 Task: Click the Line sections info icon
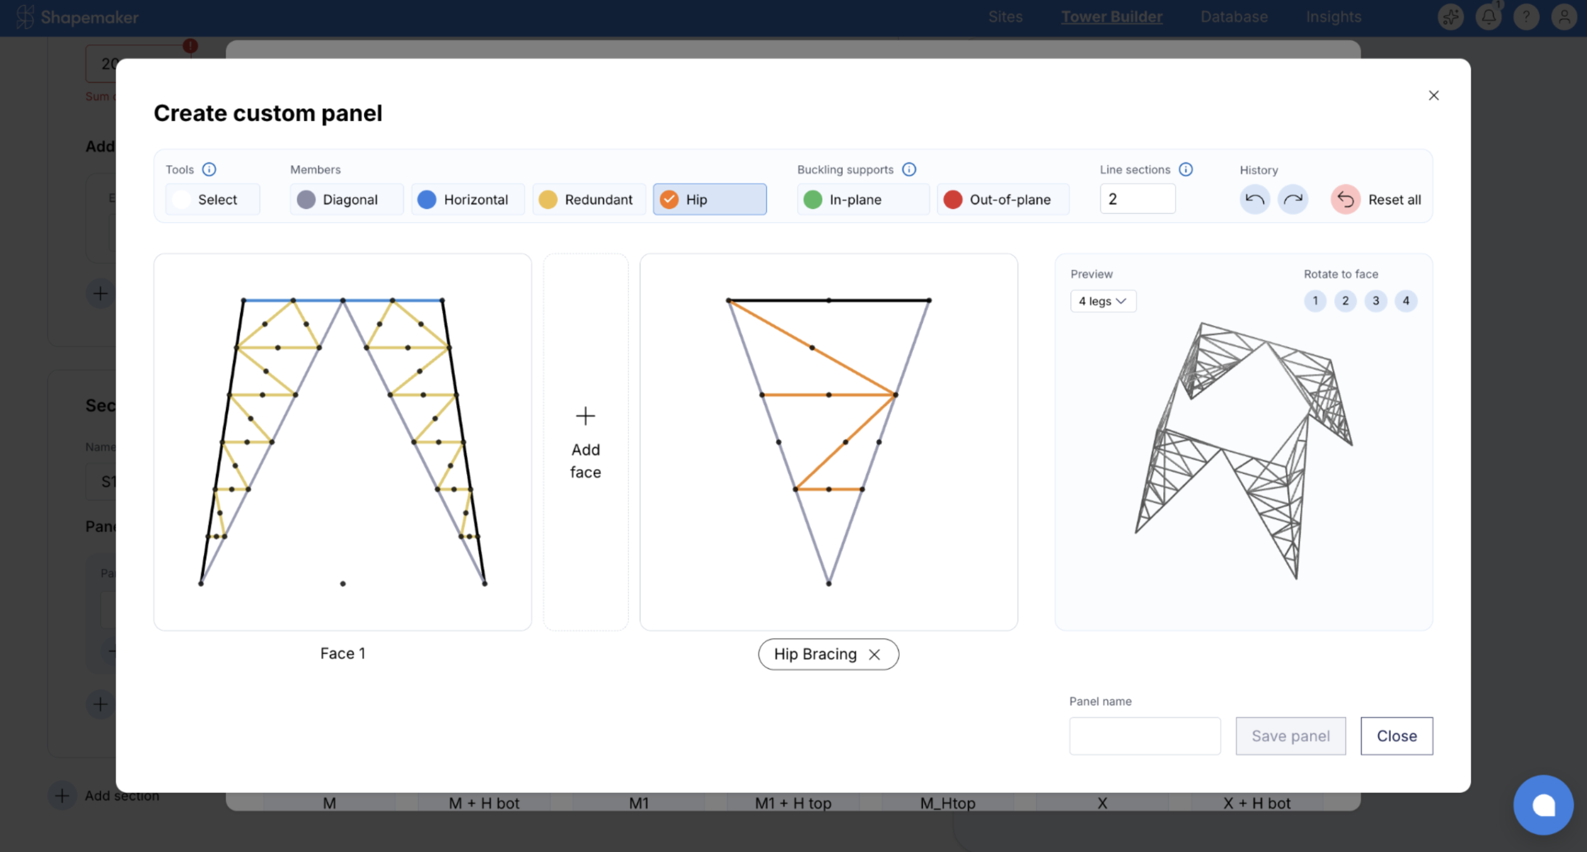[x=1186, y=169]
